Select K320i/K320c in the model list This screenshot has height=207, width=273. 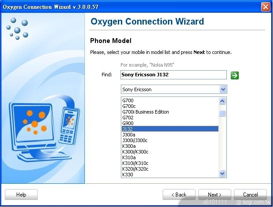[170, 169]
